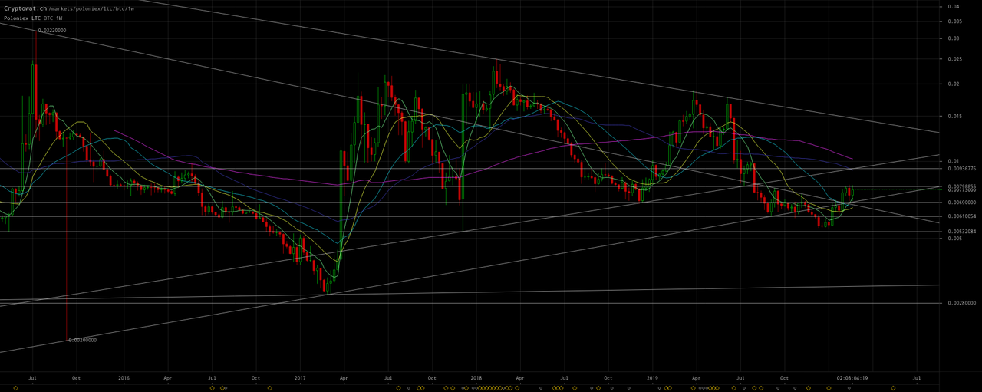Click the Poloniex LTC BTC 1W label
This screenshot has width=982, height=392.
point(33,18)
